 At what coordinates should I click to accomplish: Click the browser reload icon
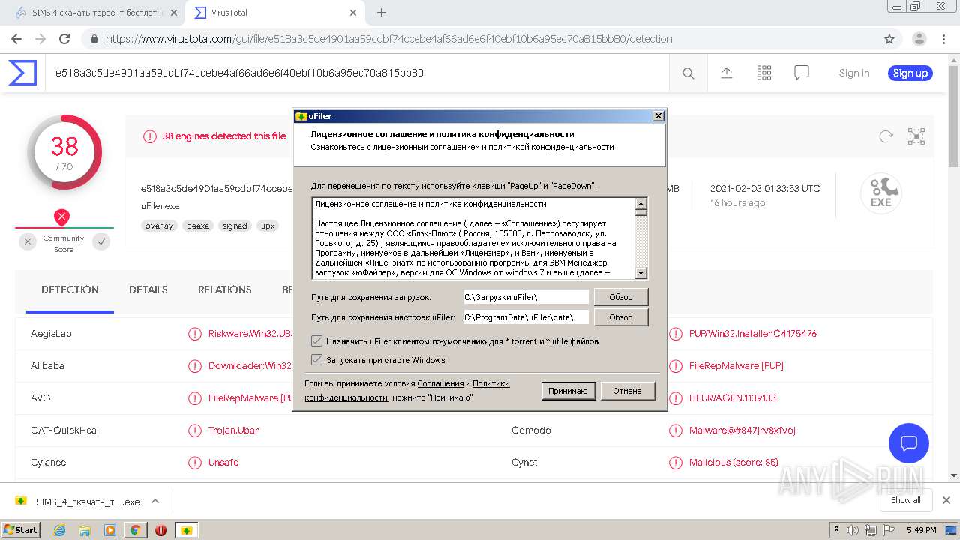[x=64, y=39]
